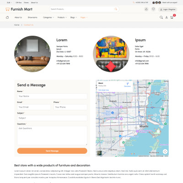Open the search icon in navigation bar

click(x=161, y=17)
